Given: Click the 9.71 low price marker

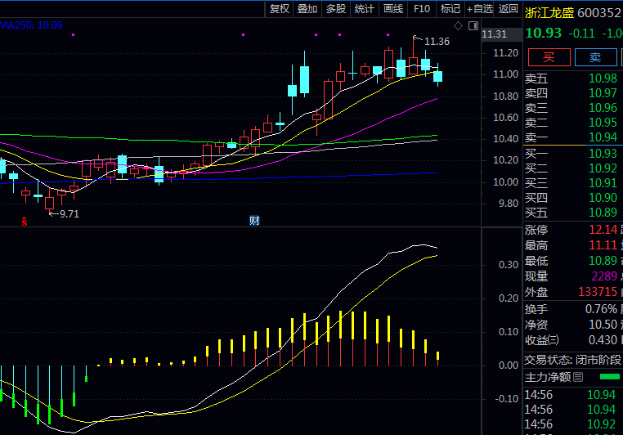Looking at the screenshot, I should (68, 214).
